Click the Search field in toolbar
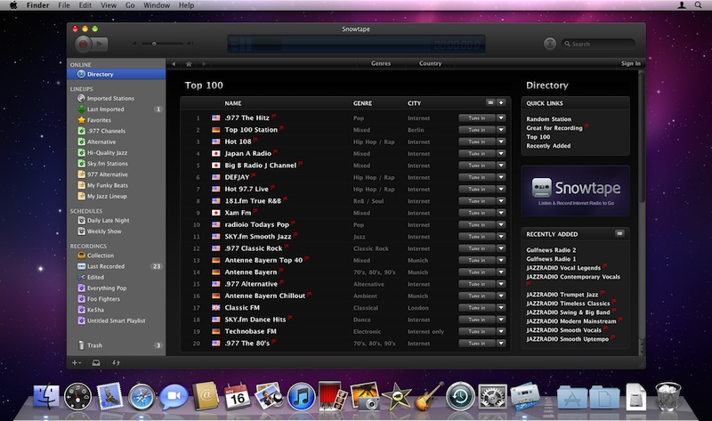Screen dimensions: 712x421 [602, 44]
